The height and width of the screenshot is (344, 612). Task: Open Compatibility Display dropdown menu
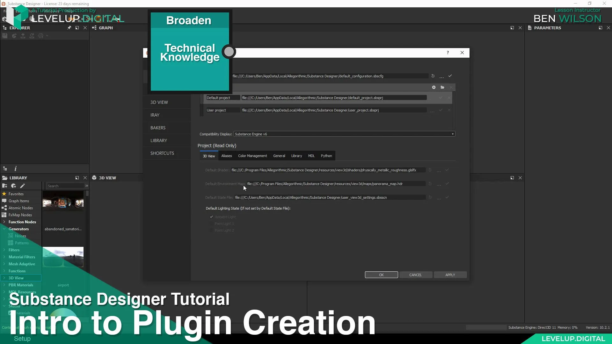452,134
